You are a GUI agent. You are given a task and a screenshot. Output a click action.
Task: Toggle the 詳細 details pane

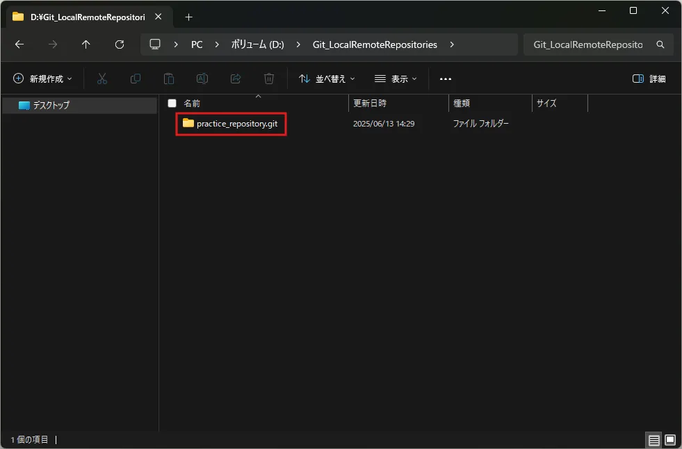(x=649, y=79)
